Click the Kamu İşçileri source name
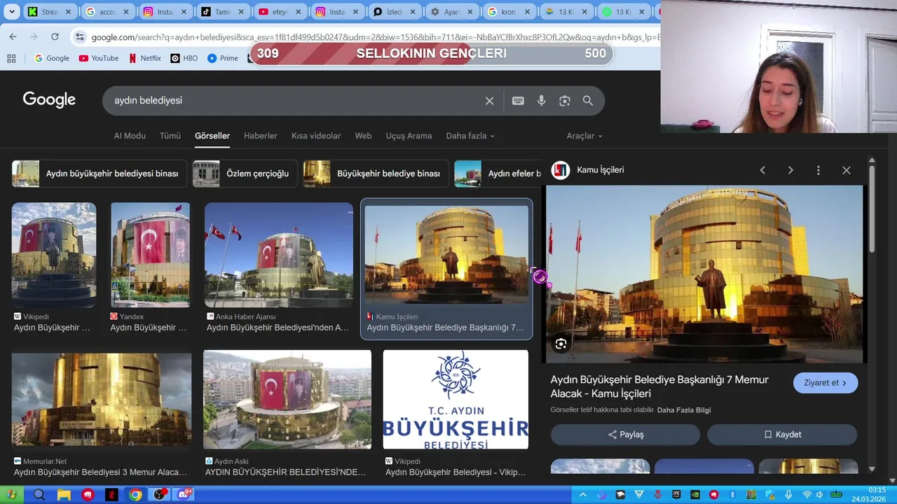This screenshot has width=897, height=504. tap(600, 170)
